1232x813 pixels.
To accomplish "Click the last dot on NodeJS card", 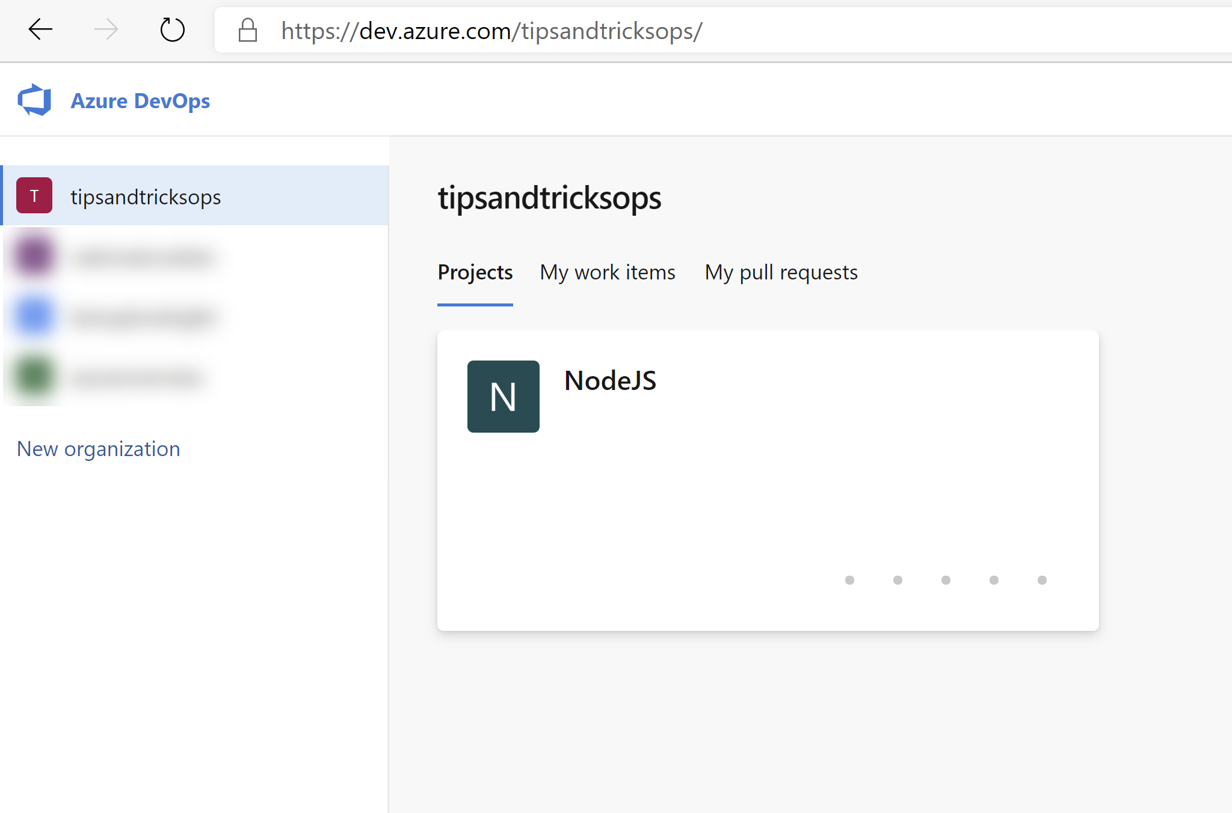I will pyautogui.click(x=1042, y=580).
